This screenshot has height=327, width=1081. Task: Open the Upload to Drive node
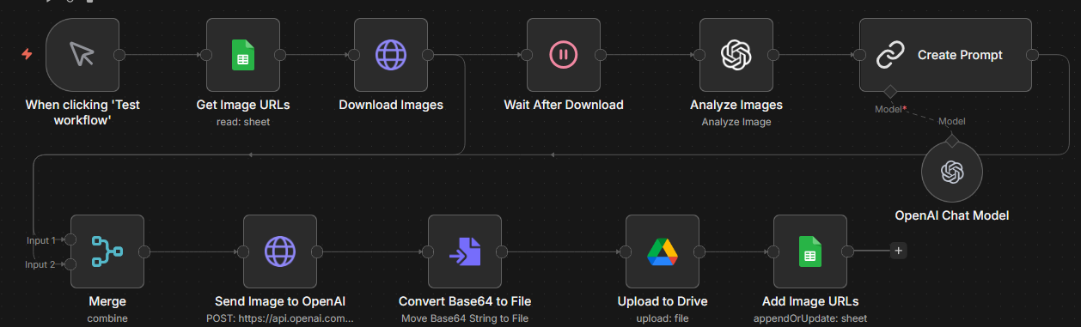tap(663, 251)
